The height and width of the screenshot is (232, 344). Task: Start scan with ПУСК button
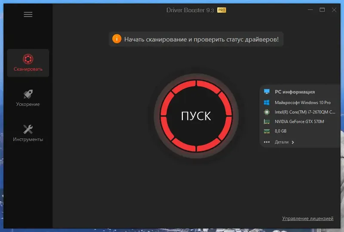coord(196,116)
